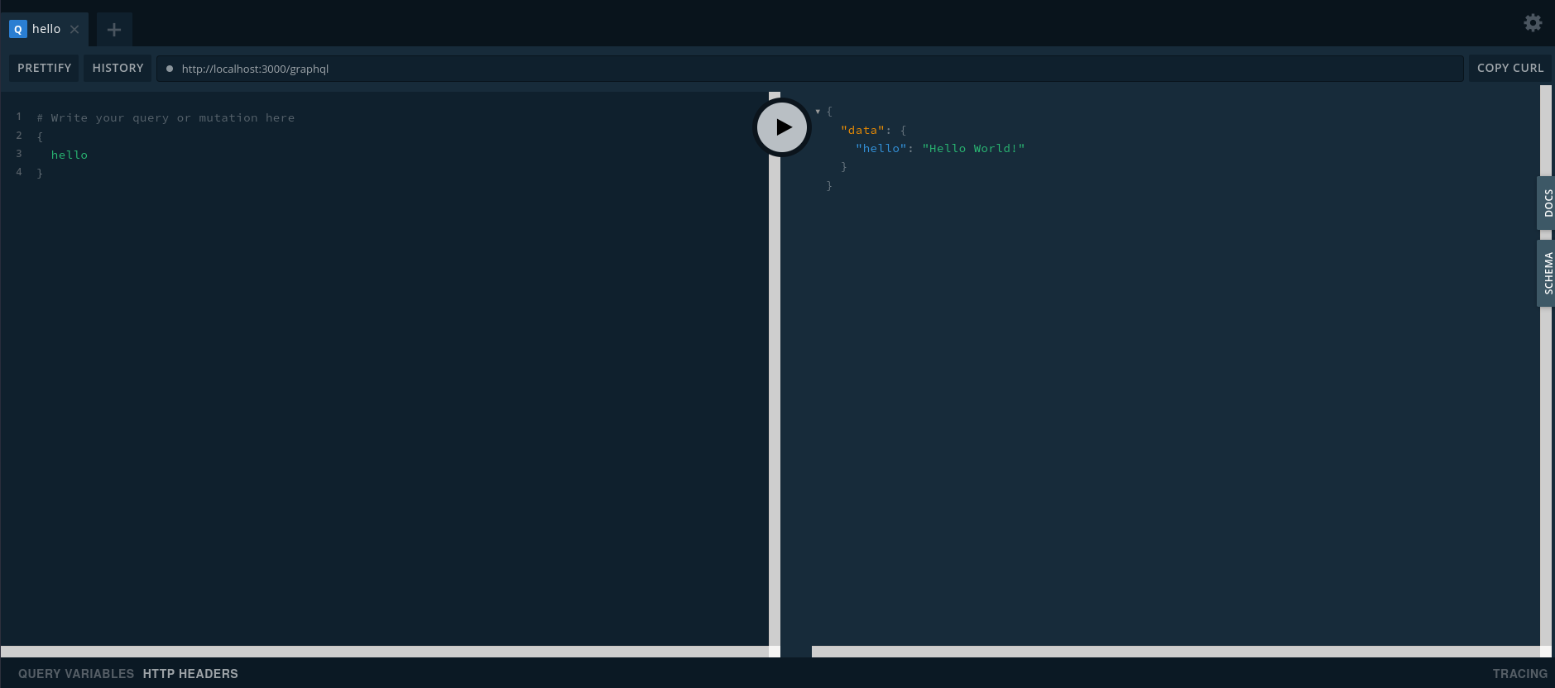Open the DOCS side panel
This screenshot has height=688, width=1555.
click(x=1547, y=203)
